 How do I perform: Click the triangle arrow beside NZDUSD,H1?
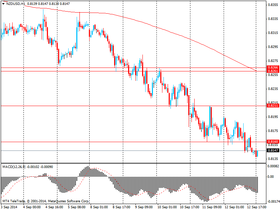[x=3, y=3]
